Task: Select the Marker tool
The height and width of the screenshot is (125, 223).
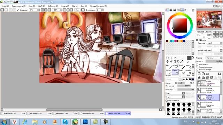Action: pyautogui.click(x=169, y=72)
